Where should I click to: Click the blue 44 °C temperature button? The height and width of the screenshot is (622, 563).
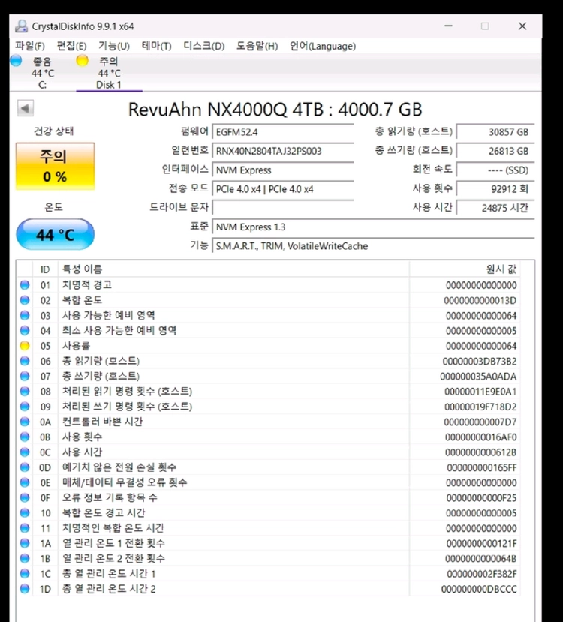coord(55,234)
